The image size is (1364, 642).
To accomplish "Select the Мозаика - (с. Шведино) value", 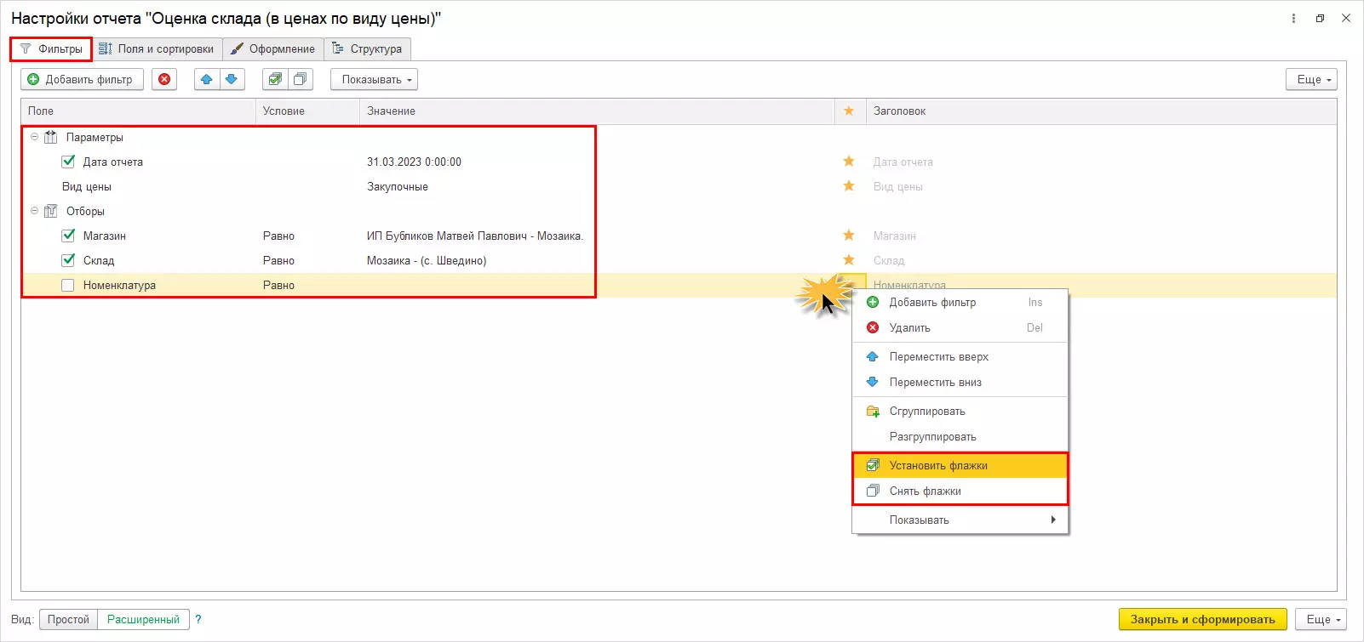I will (x=427, y=260).
